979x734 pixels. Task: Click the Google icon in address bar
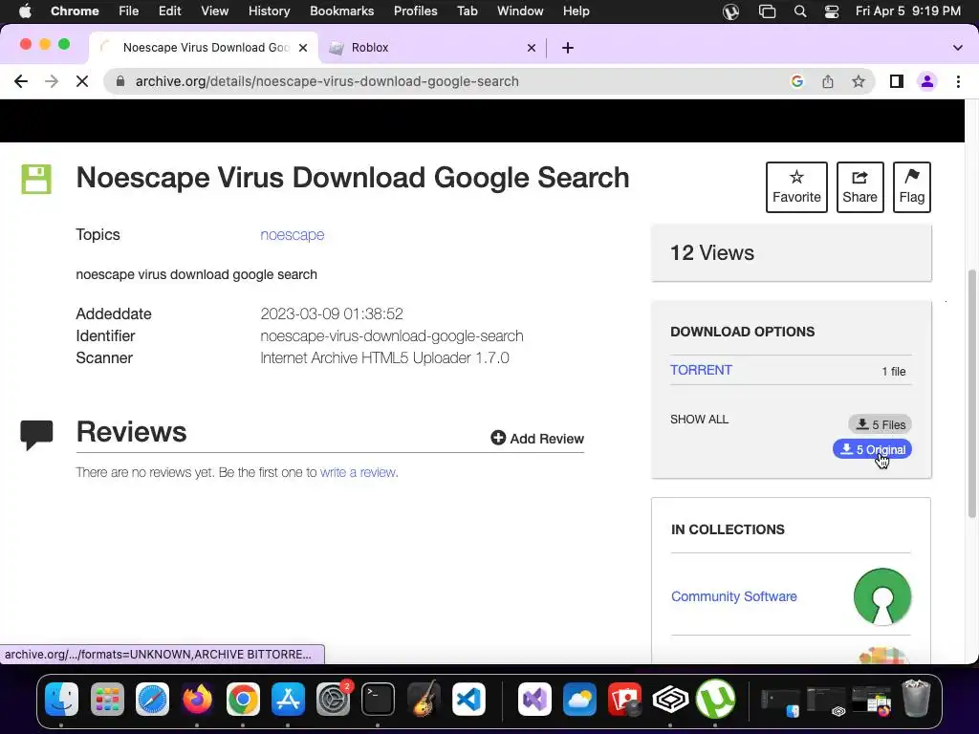(796, 81)
